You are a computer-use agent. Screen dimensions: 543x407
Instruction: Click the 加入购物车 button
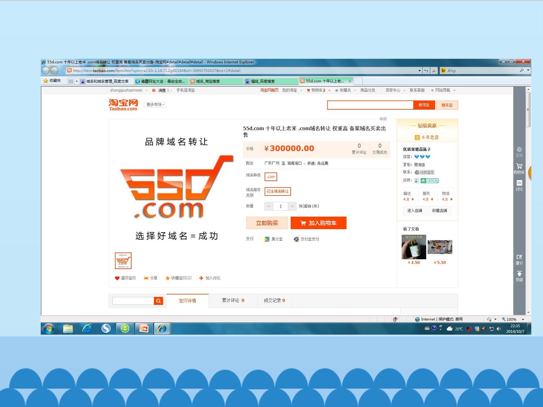click(318, 223)
